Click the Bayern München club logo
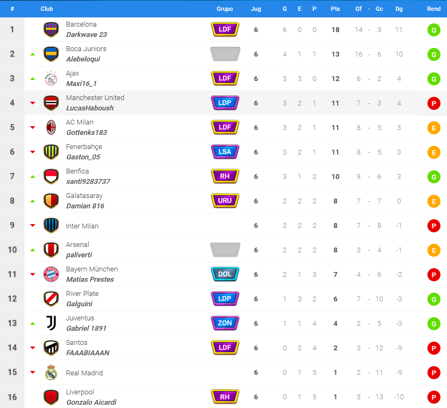 pyautogui.click(x=51, y=274)
